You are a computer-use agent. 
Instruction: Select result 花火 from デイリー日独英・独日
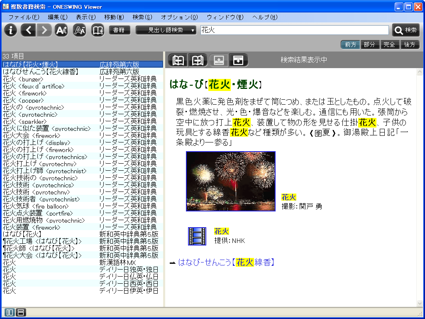(x=83, y=269)
